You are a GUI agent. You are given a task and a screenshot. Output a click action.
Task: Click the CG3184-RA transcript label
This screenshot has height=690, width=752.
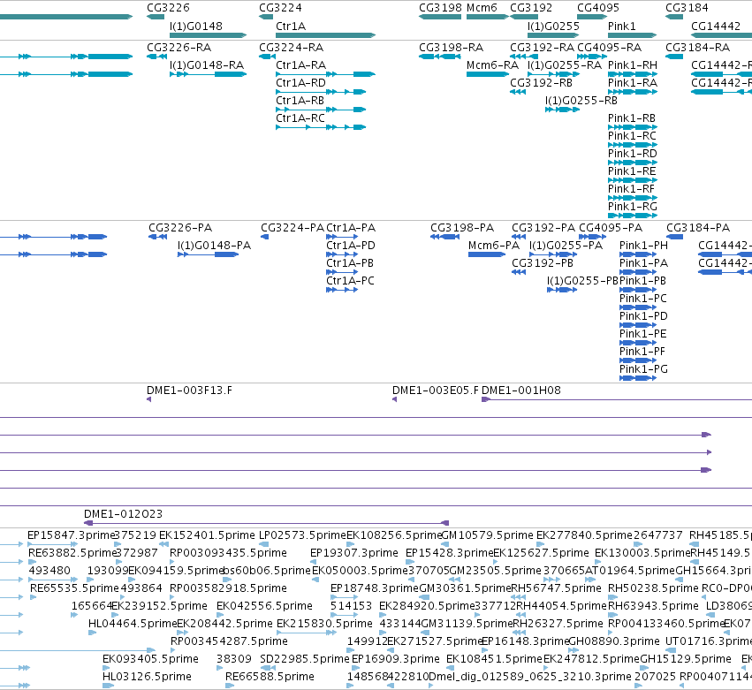[698, 47]
